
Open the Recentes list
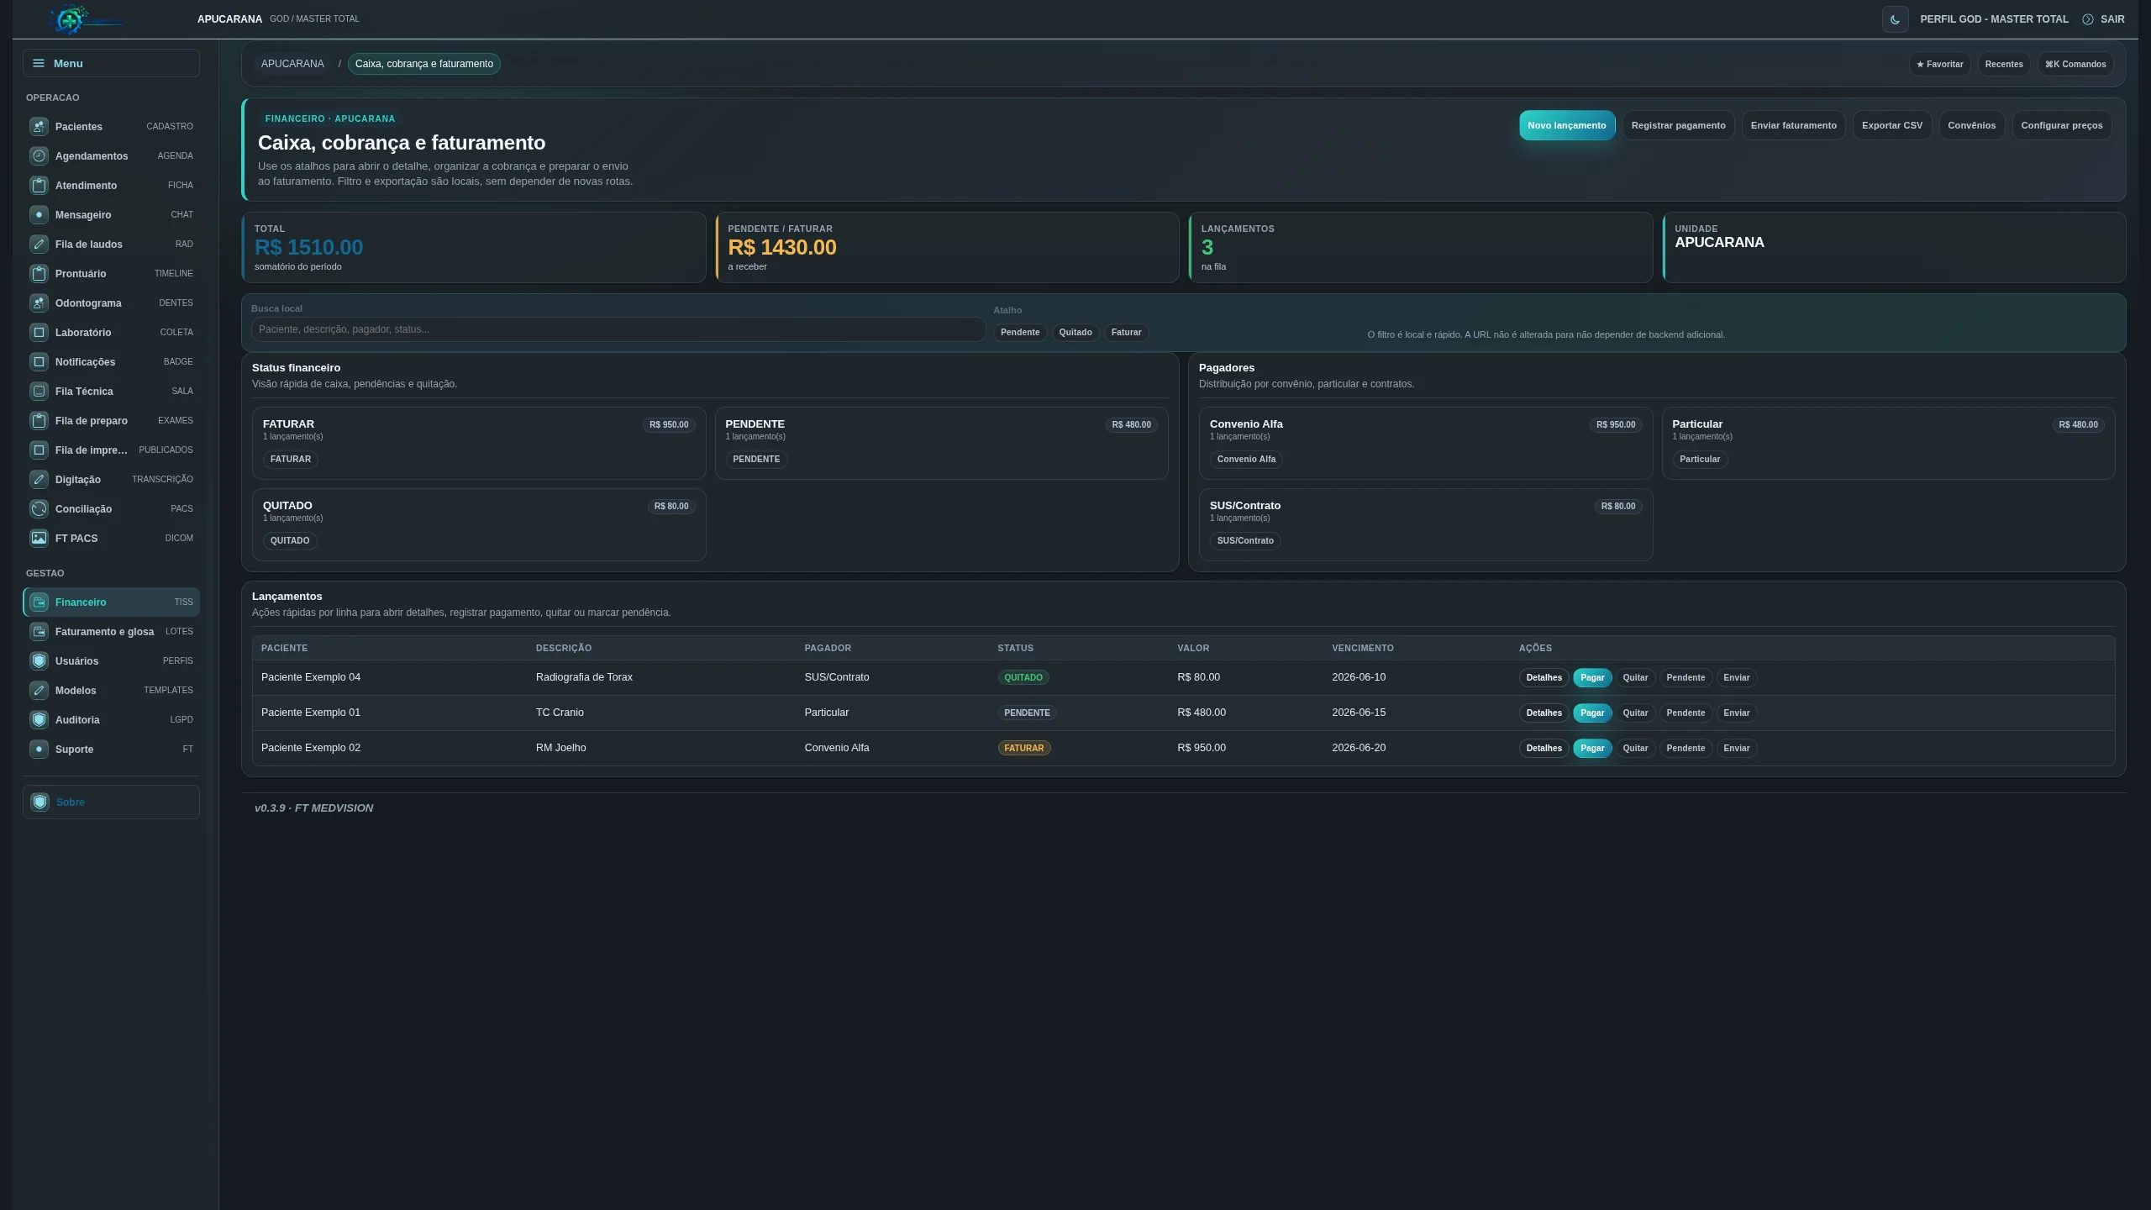(2004, 64)
